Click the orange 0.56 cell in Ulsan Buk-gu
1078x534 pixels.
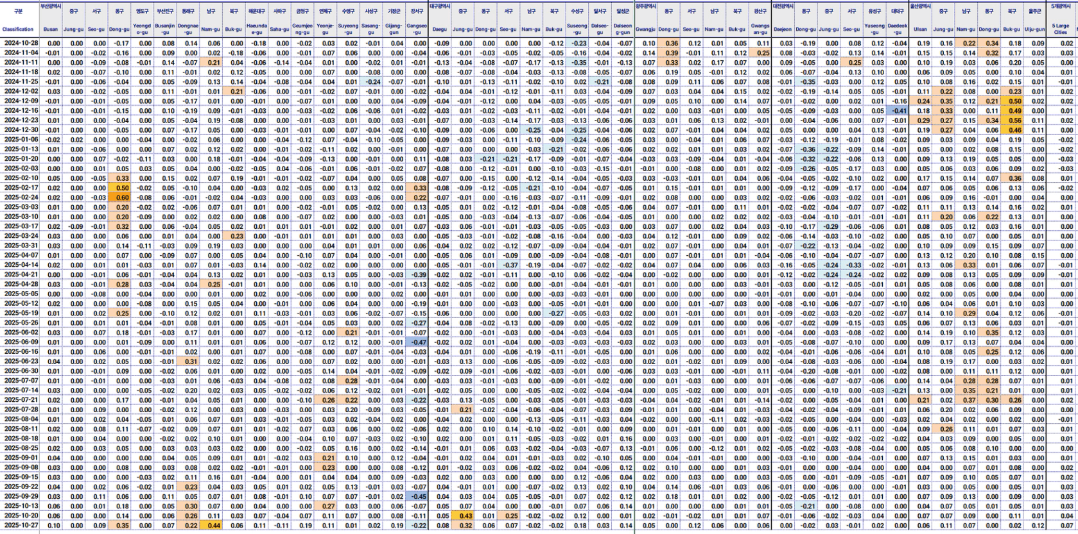(x=1012, y=121)
